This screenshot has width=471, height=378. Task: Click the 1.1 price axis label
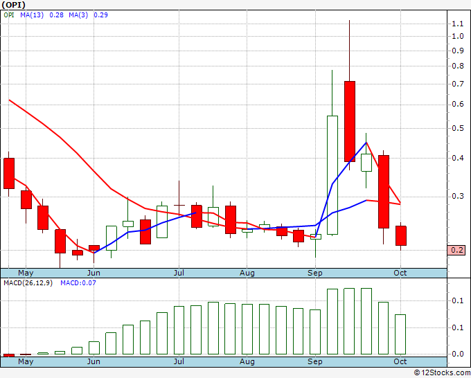(457, 24)
